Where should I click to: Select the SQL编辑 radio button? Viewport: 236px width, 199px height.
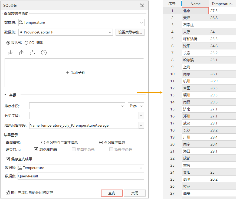[27, 43]
